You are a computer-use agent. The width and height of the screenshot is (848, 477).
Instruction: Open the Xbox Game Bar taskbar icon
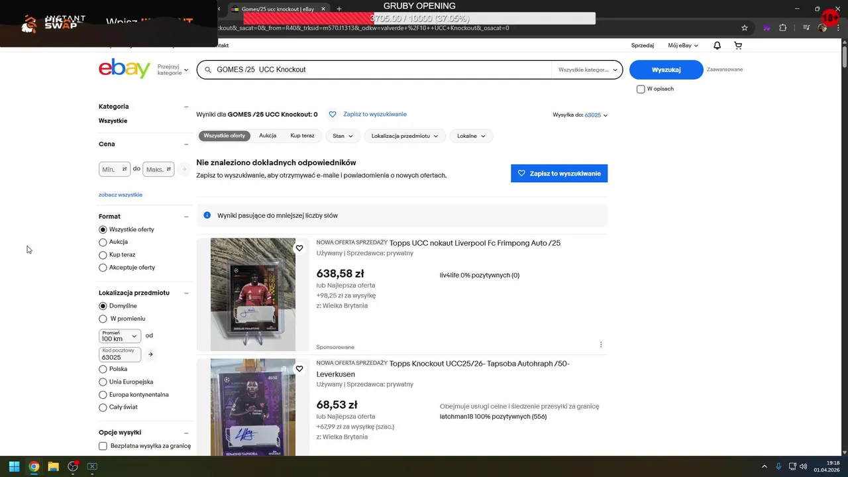click(92, 466)
